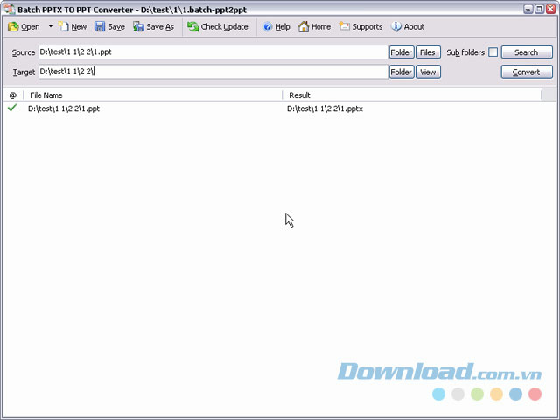Enable the Sub folders checkbox
Viewport: 560px width, 420px height.
pos(493,52)
